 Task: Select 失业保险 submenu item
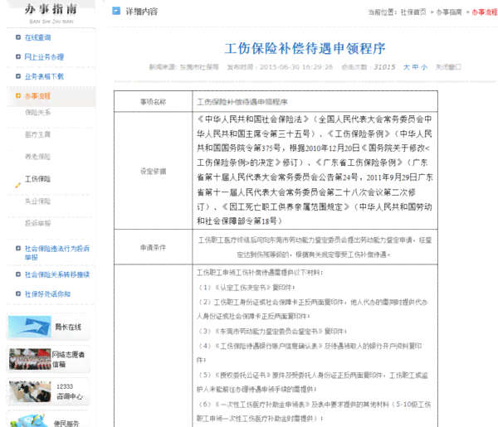coord(38,201)
